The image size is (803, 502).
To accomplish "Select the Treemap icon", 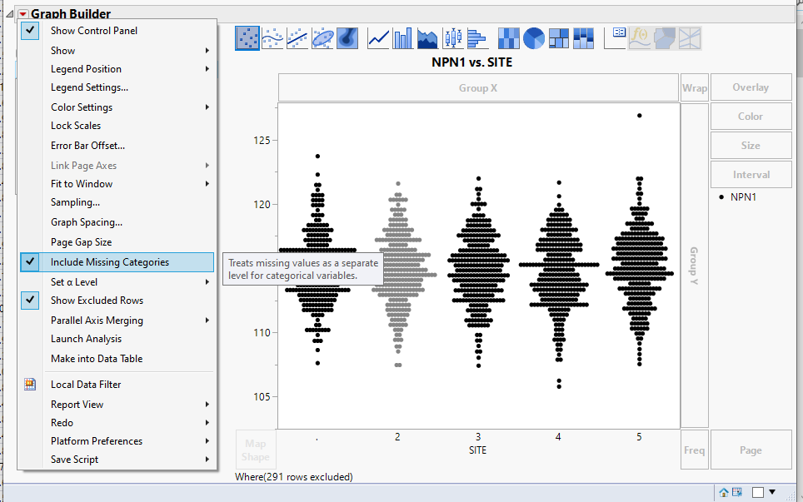I will click(559, 38).
